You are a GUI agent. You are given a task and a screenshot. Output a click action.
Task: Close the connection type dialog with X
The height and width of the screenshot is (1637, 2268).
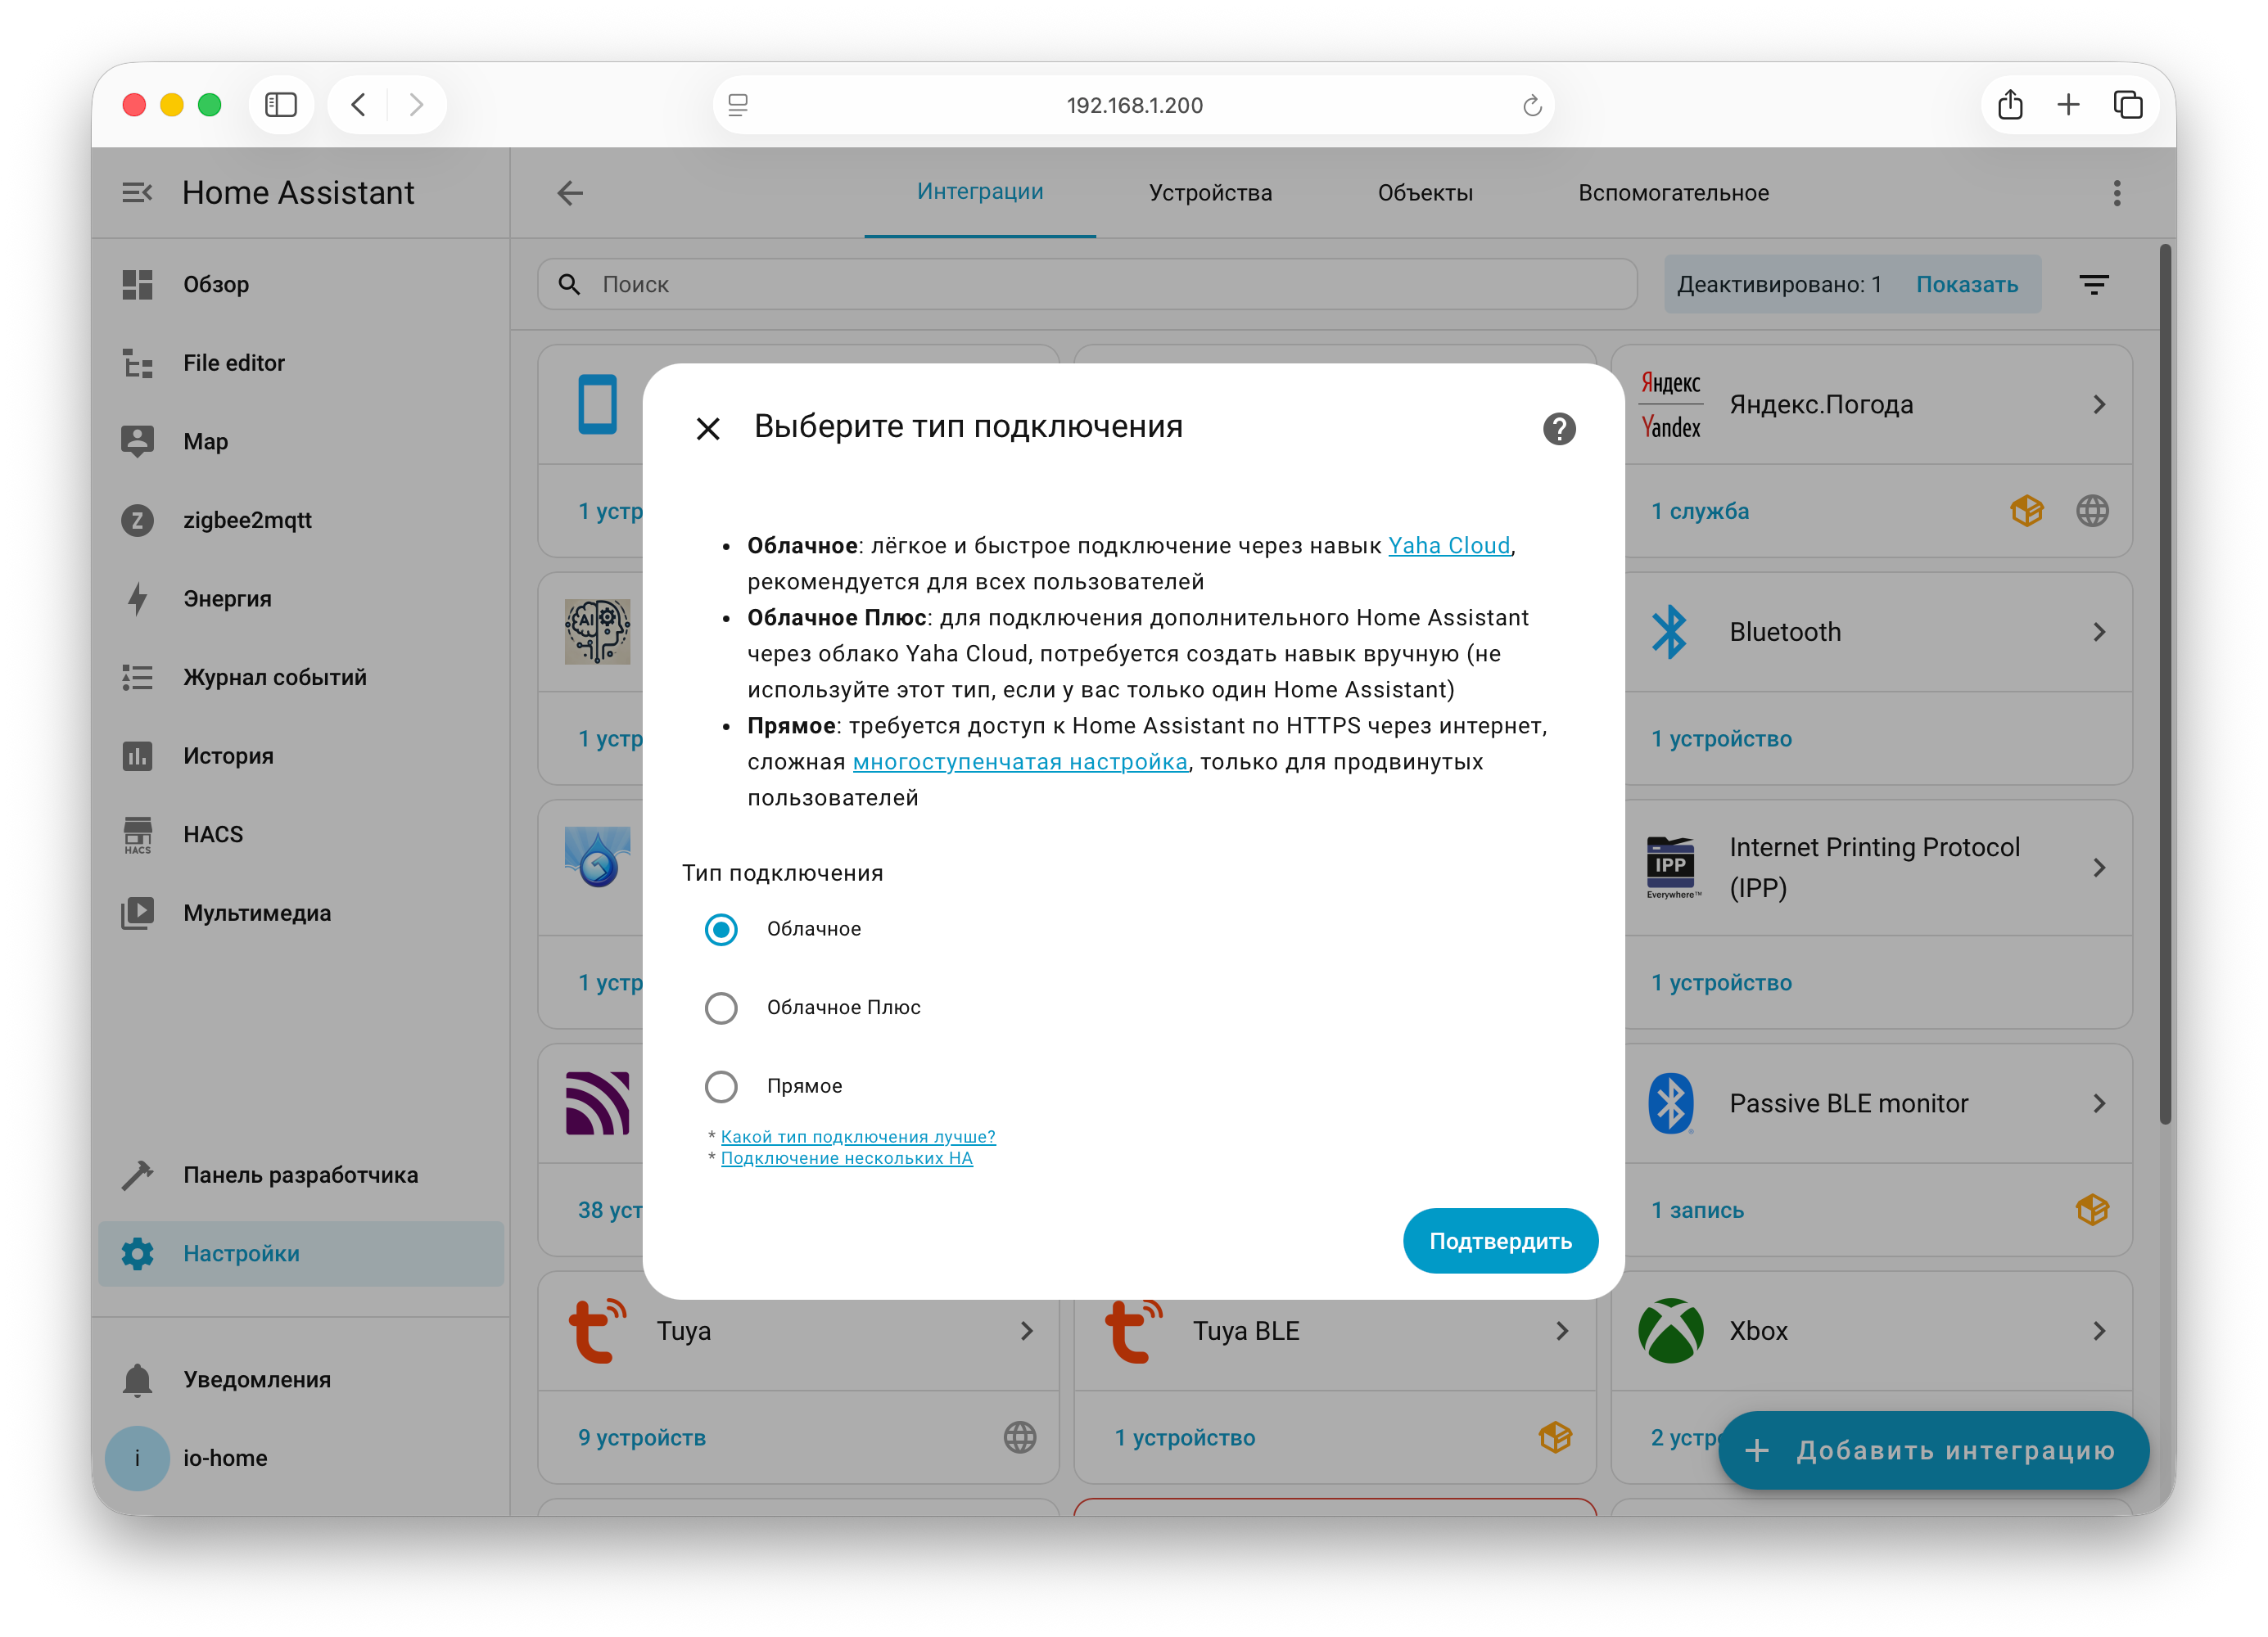point(708,429)
